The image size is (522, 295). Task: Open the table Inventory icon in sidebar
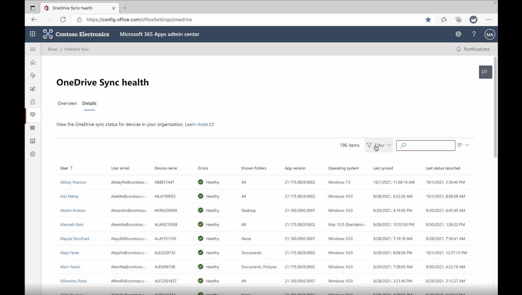33,128
